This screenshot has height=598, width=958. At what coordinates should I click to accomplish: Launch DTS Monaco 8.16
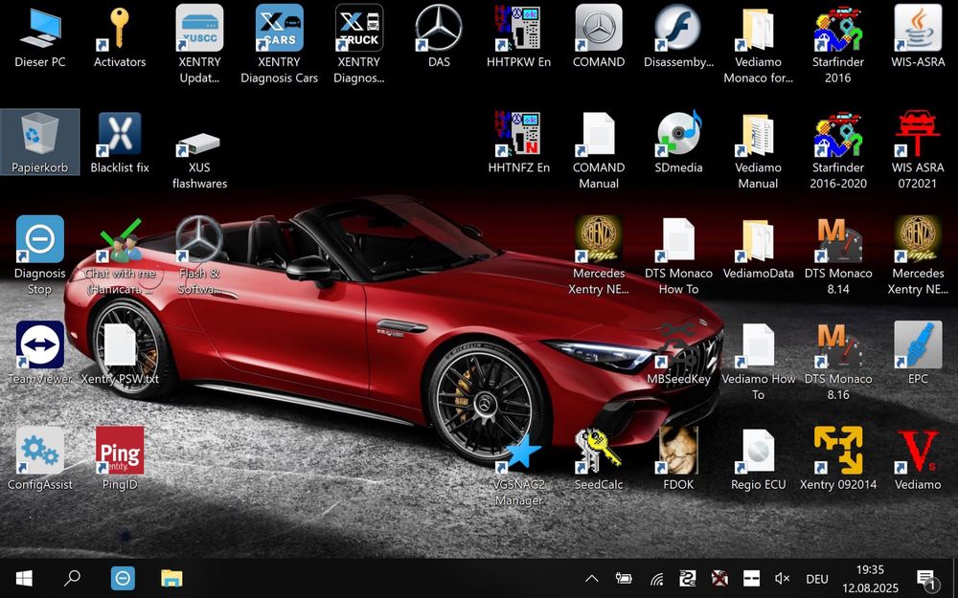pos(839,346)
